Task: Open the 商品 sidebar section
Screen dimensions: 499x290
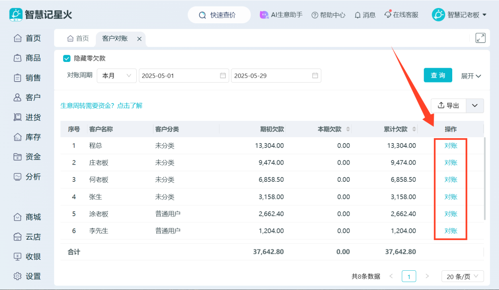Action: click(x=27, y=58)
